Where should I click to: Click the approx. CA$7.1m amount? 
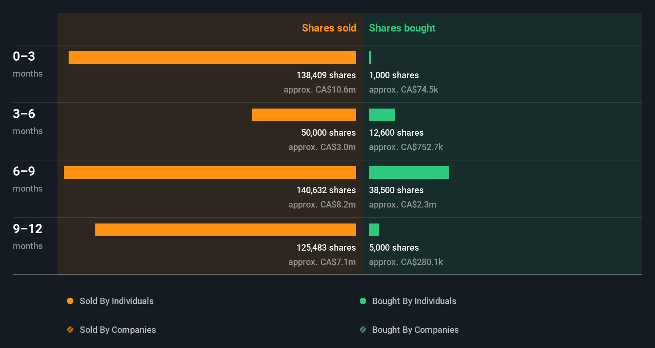tap(322, 262)
